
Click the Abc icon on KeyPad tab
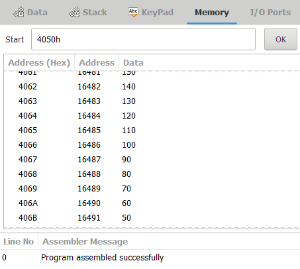pos(133,12)
